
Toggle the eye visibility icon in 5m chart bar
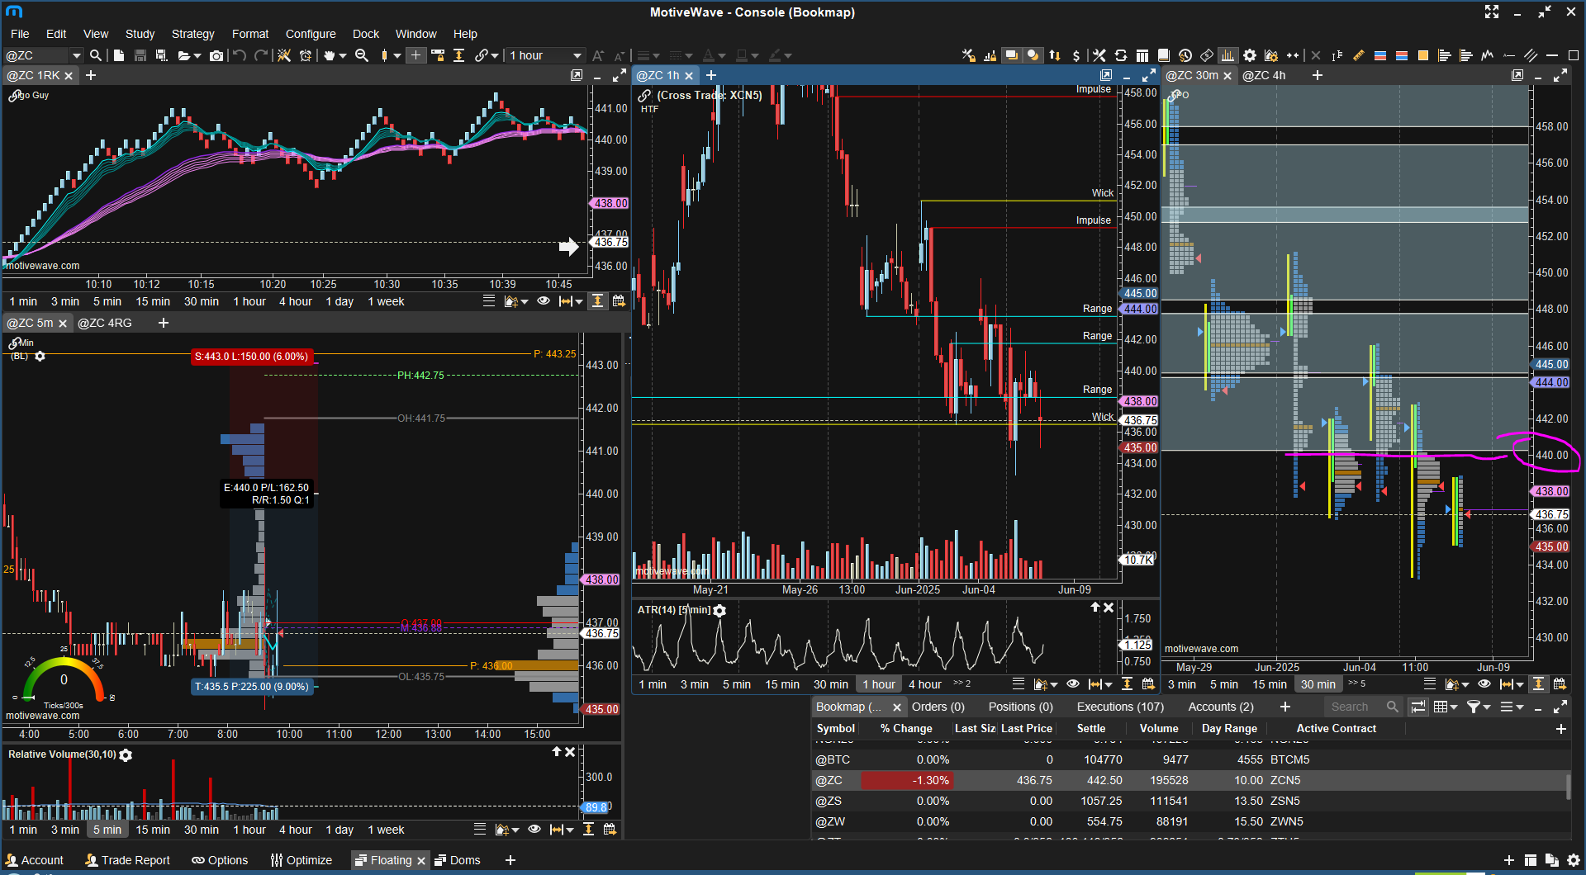[534, 830]
